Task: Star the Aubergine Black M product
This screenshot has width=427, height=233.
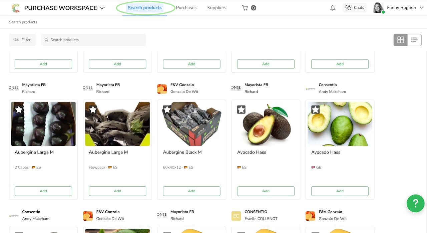Action: click(x=167, y=109)
